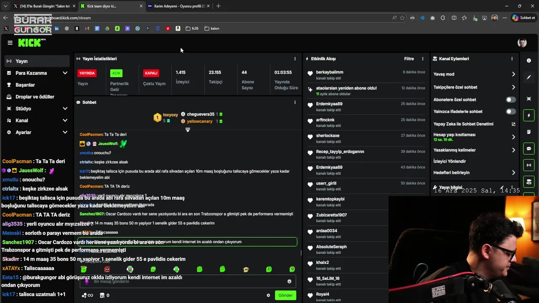Viewport: 539px width, 303px height.
Task: Click the lightning bolt icon in right sidebar
Action: 529,115
